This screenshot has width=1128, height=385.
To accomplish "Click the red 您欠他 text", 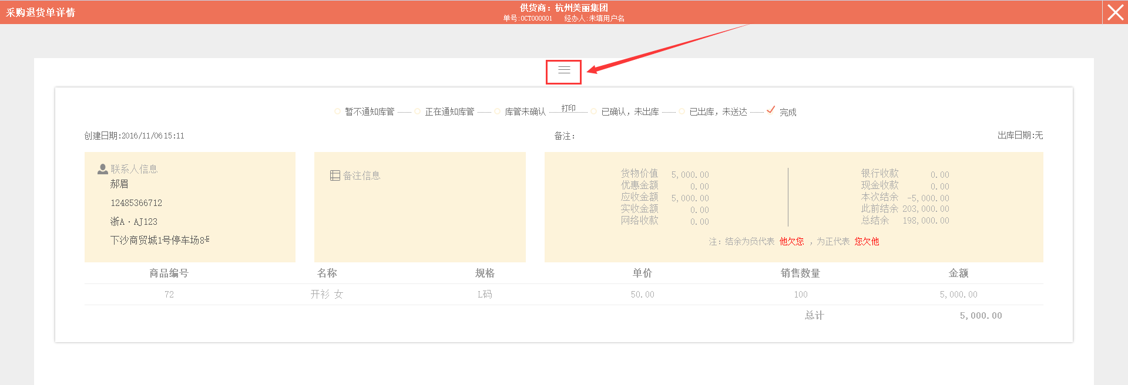I will click(x=867, y=241).
